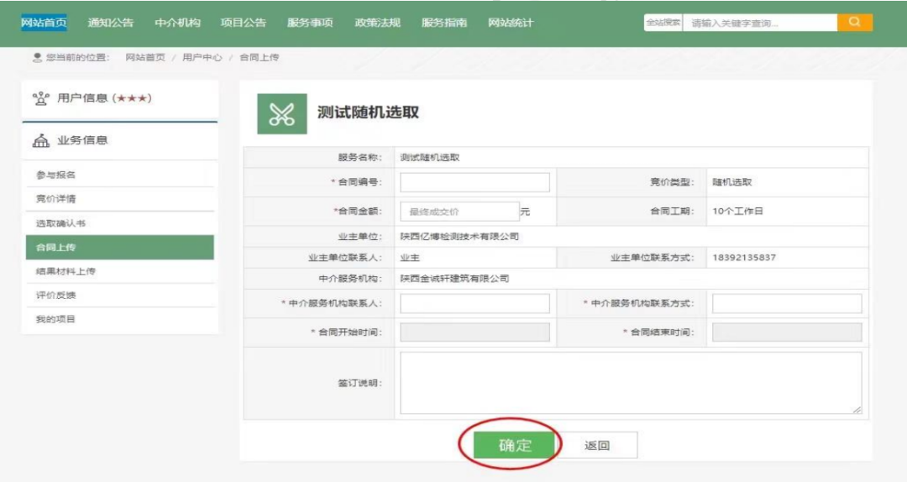Click the 中介服务机构联系人 input field

click(x=474, y=303)
